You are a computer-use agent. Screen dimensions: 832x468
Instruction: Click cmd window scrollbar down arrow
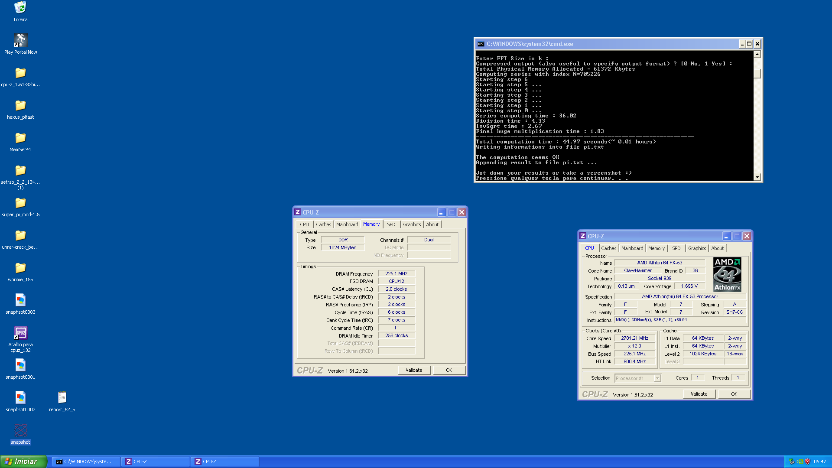[757, 177]
